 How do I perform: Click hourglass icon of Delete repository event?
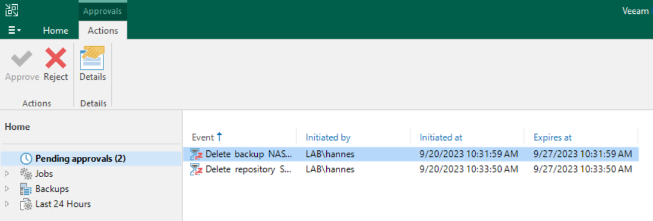point(196,169)
